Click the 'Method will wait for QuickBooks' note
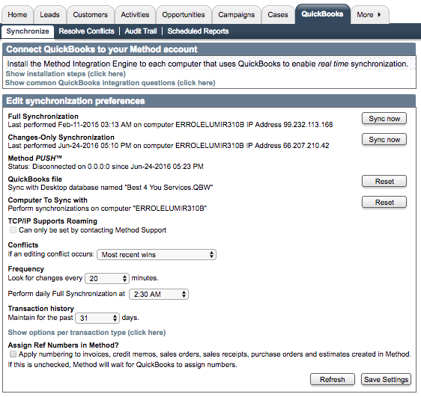Viewport: 421px width, 397px height. click(122, 365)
